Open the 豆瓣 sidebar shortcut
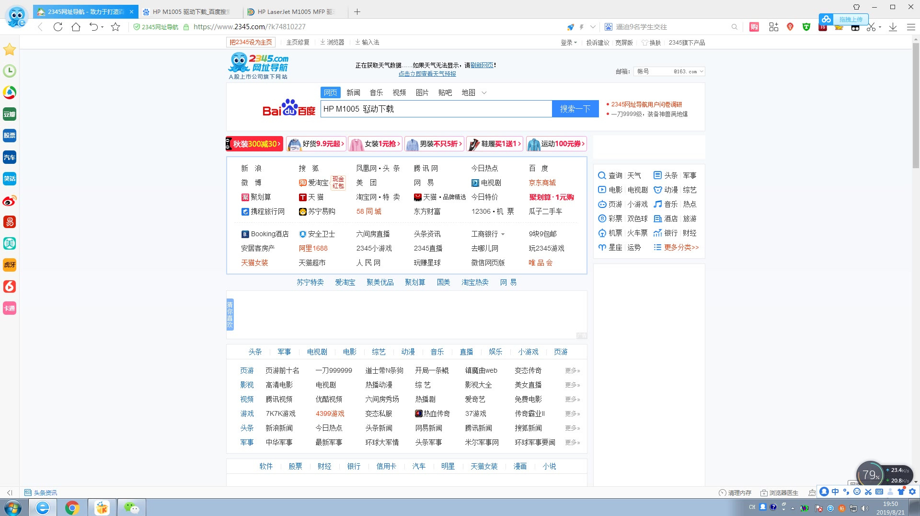Viewport: 920px width, 516px height. tap(10, 114)
